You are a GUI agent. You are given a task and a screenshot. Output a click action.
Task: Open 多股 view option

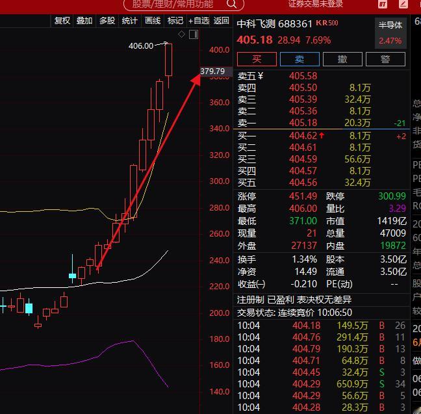(x=107, y=21)
